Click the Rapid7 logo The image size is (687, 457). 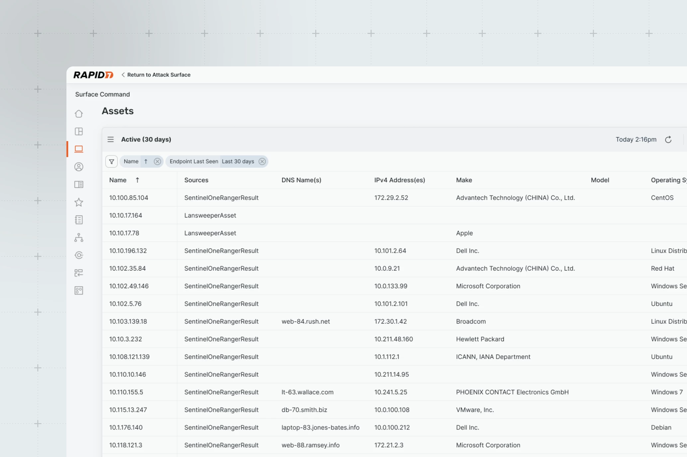point(93,75)
